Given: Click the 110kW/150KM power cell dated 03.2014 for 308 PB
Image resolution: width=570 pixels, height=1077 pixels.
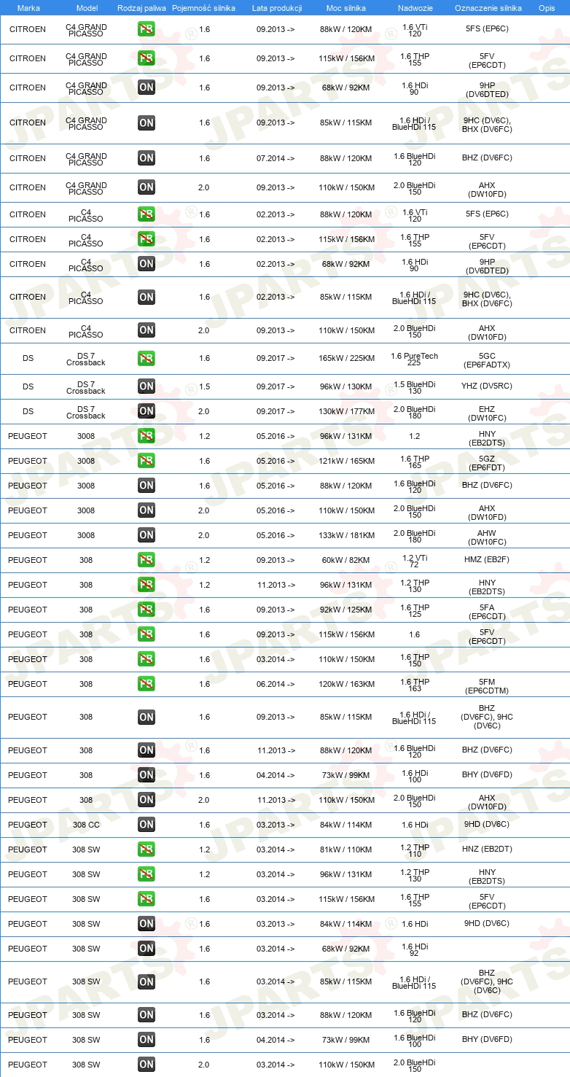Looking at the screenshot, I should [x=347, y=659].
